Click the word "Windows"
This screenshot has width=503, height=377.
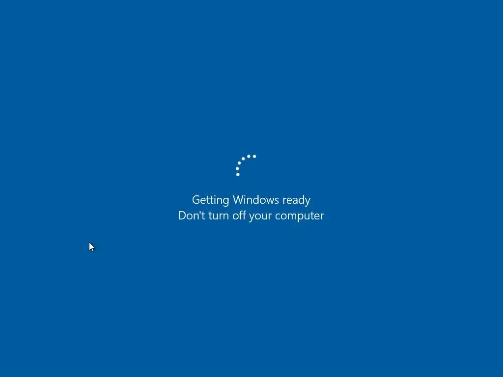point(255,200)
